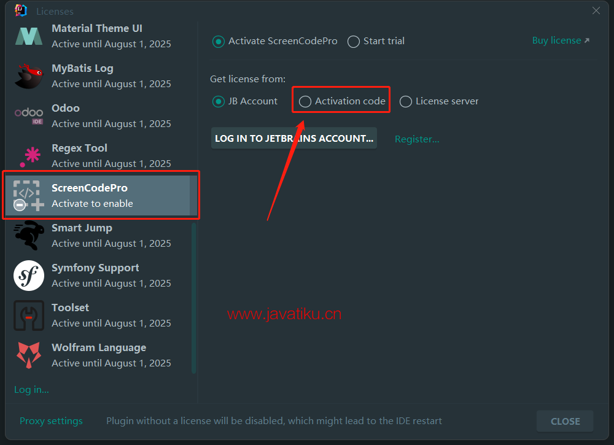Open the Buy license link
This screenshot has height=445, width=614.
click(561, 41)
